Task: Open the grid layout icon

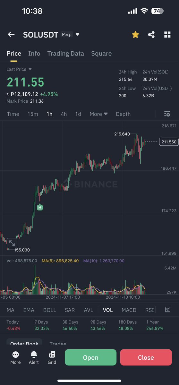Action: (x=167, y=35)
